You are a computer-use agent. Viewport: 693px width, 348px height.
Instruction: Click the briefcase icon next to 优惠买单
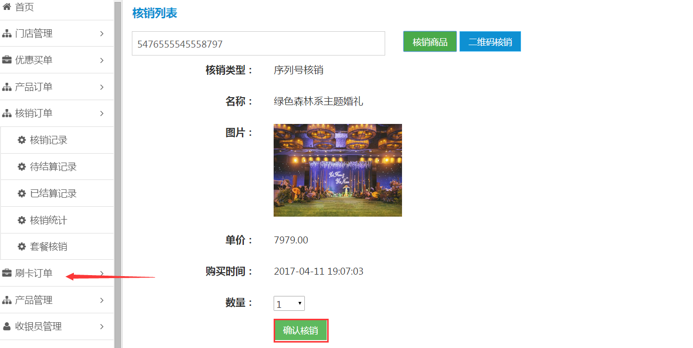point(7,60)
